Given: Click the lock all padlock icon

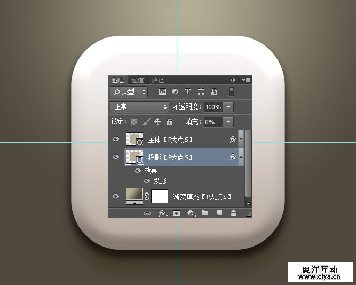Looking at the screenshot, I should tap(170, 122).
